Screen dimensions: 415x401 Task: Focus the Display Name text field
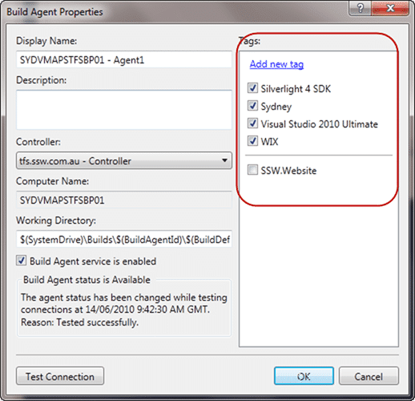click(124, 59)
